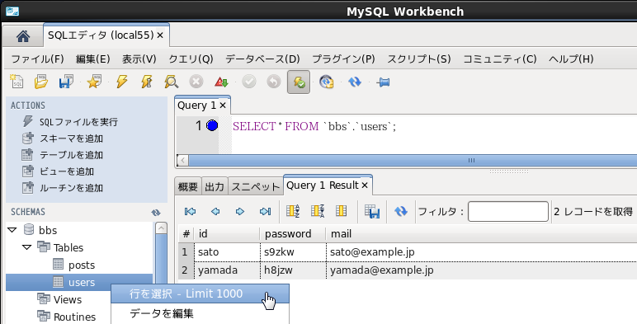The width and height of the screenshot is (637, 324).
Task: Choose データを編集 context menu item
Action: coord(200,313)
